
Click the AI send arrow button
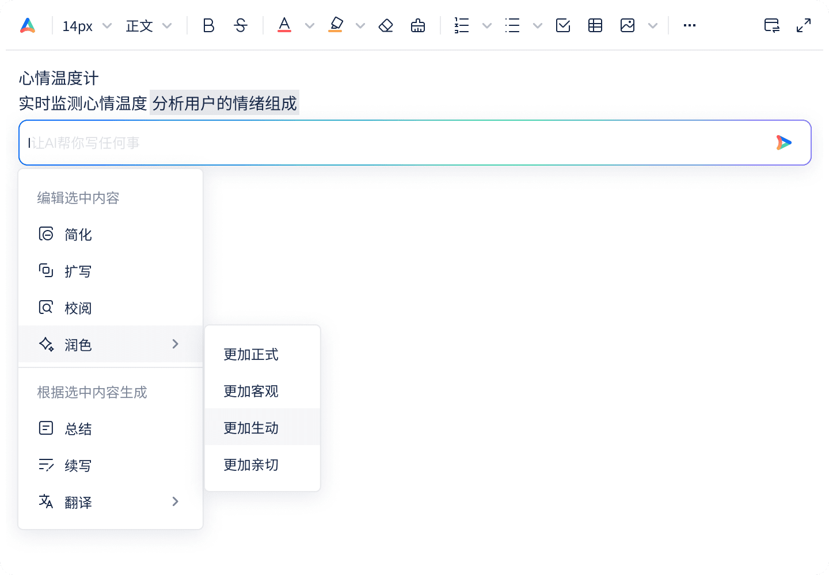(x=784, y=143)
